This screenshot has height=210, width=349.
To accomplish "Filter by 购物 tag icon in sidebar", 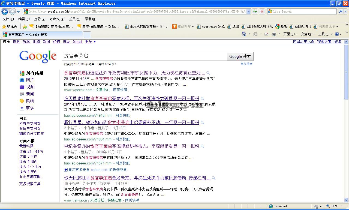I will click(22, 101).
